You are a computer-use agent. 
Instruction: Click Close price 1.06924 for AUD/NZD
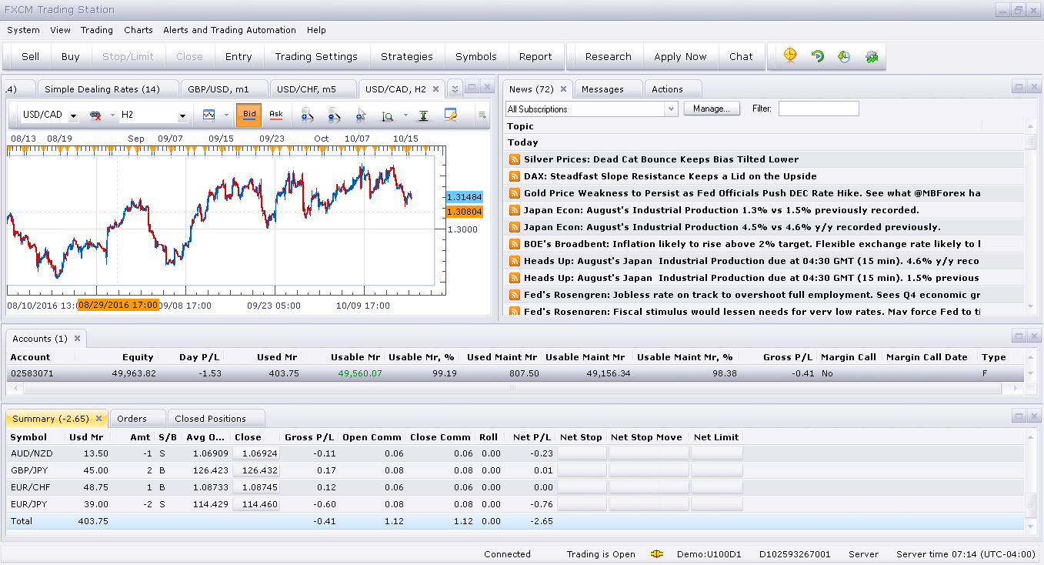click(255, 453)
